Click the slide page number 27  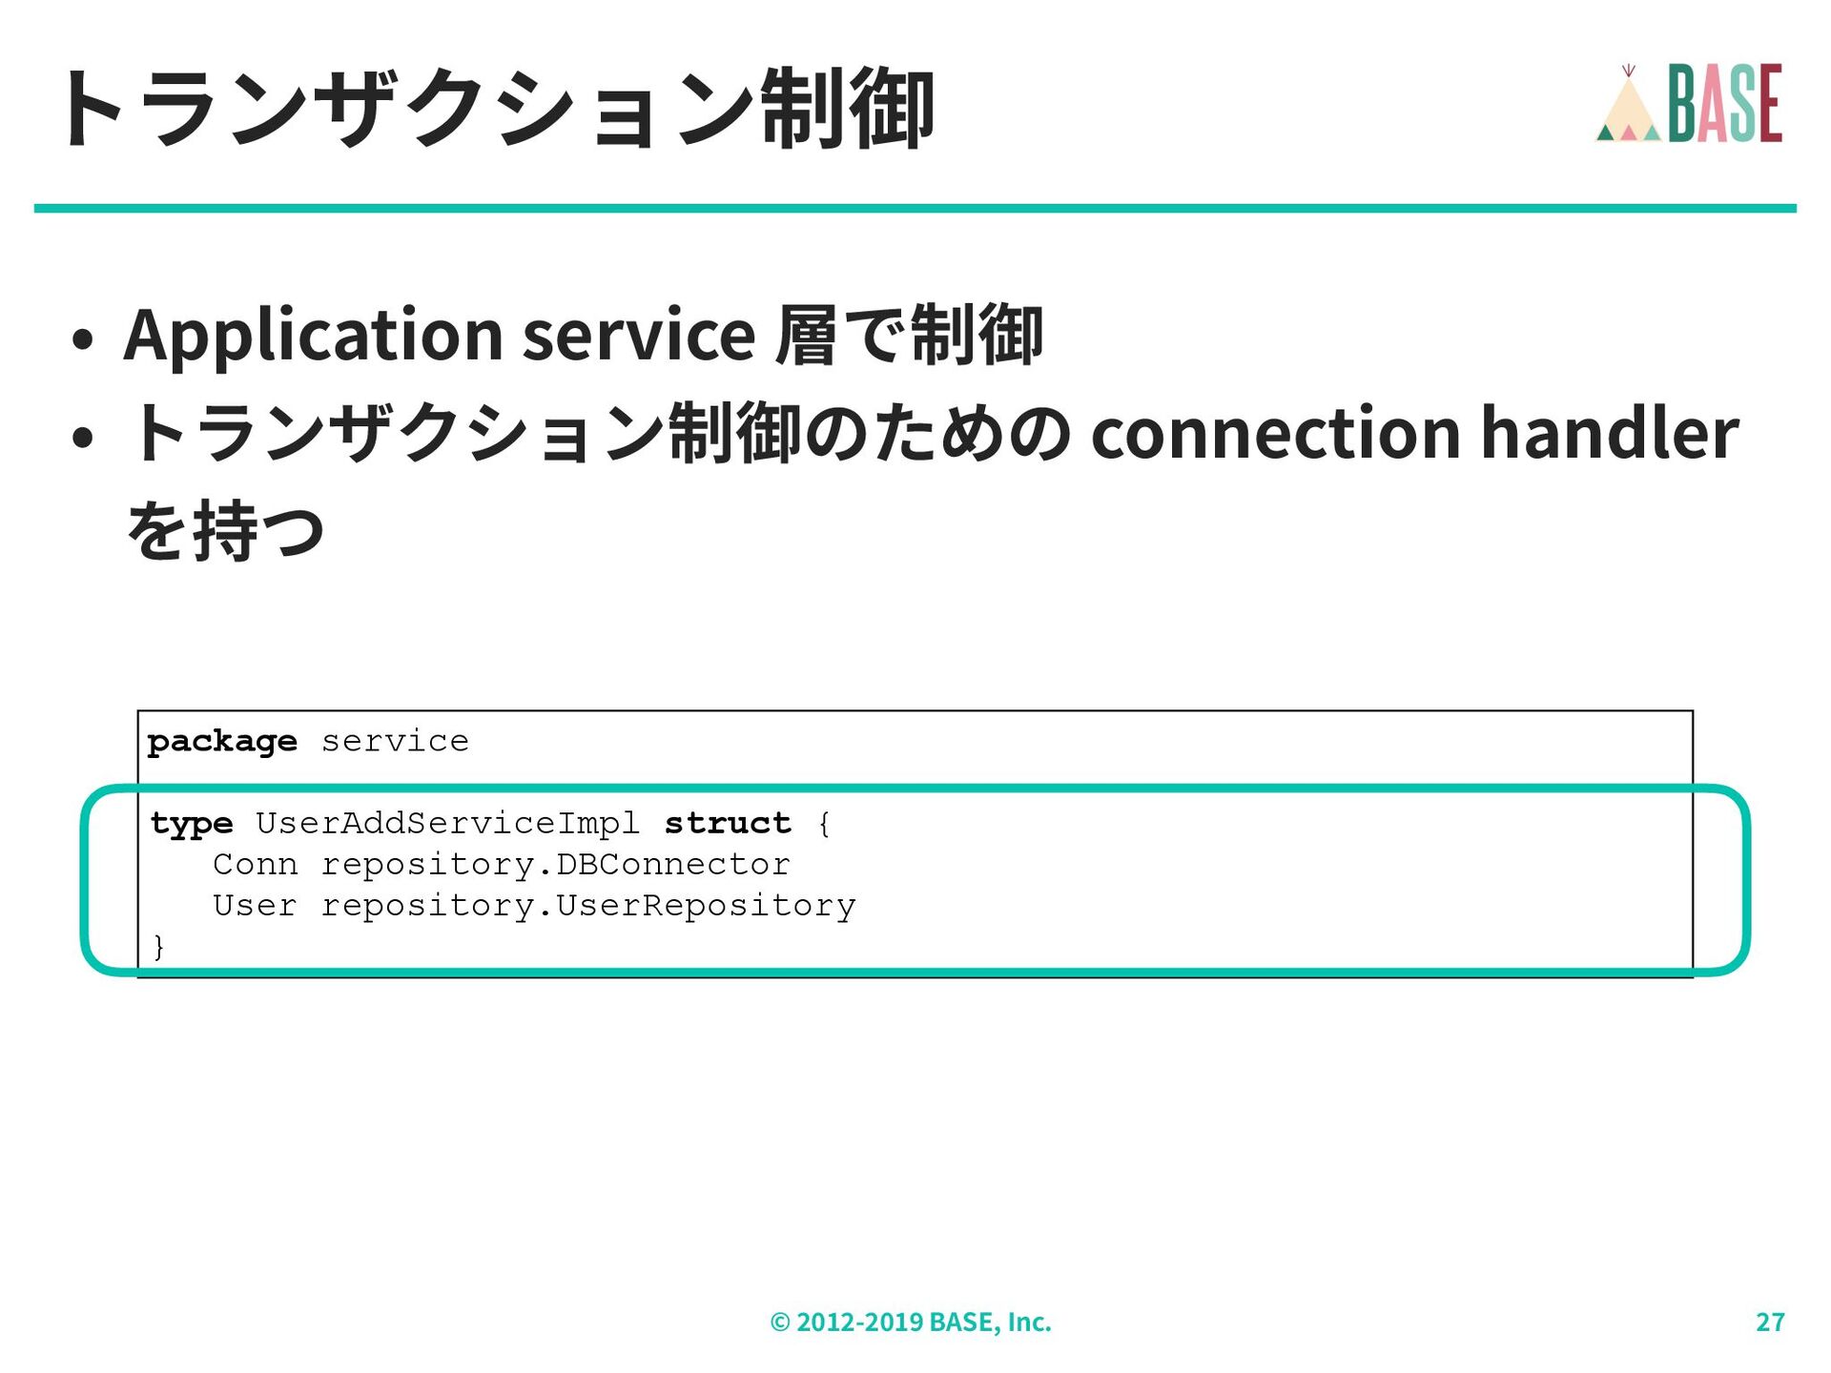(x=1770, y=1322)
